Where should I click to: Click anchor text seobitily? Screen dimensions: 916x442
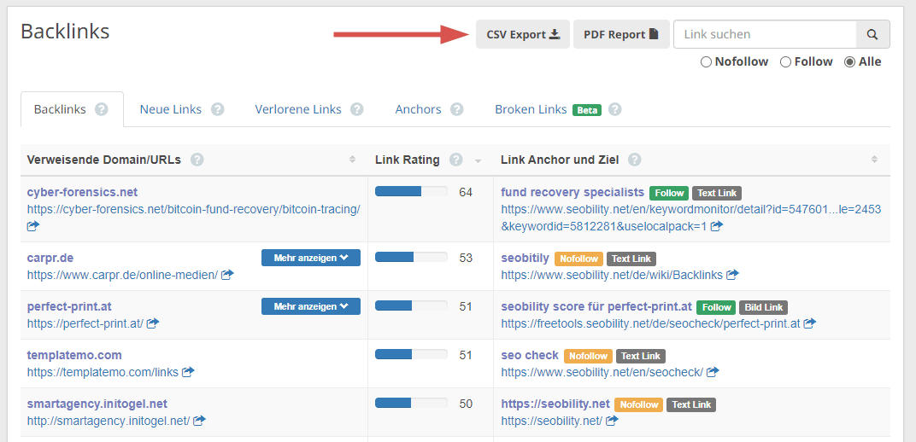(x=526, y=258)
